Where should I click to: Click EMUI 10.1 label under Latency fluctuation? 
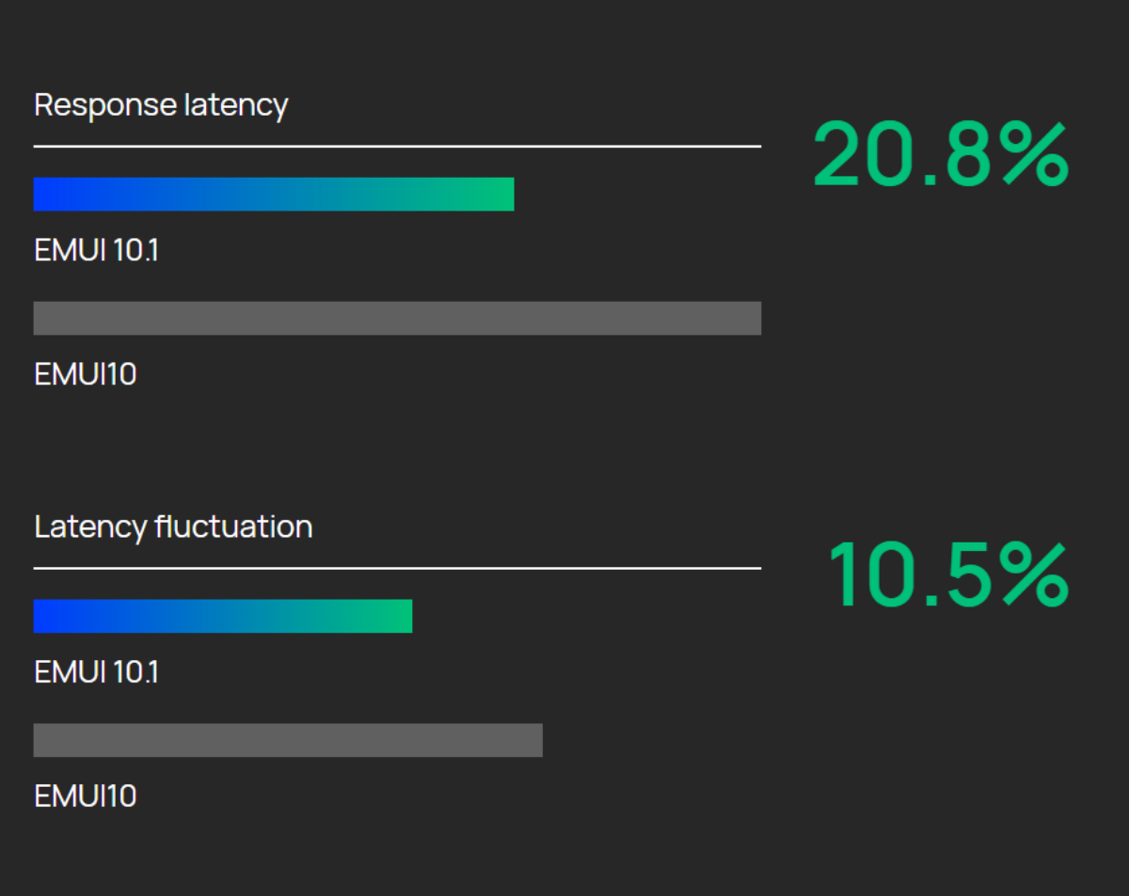point(96,672)
